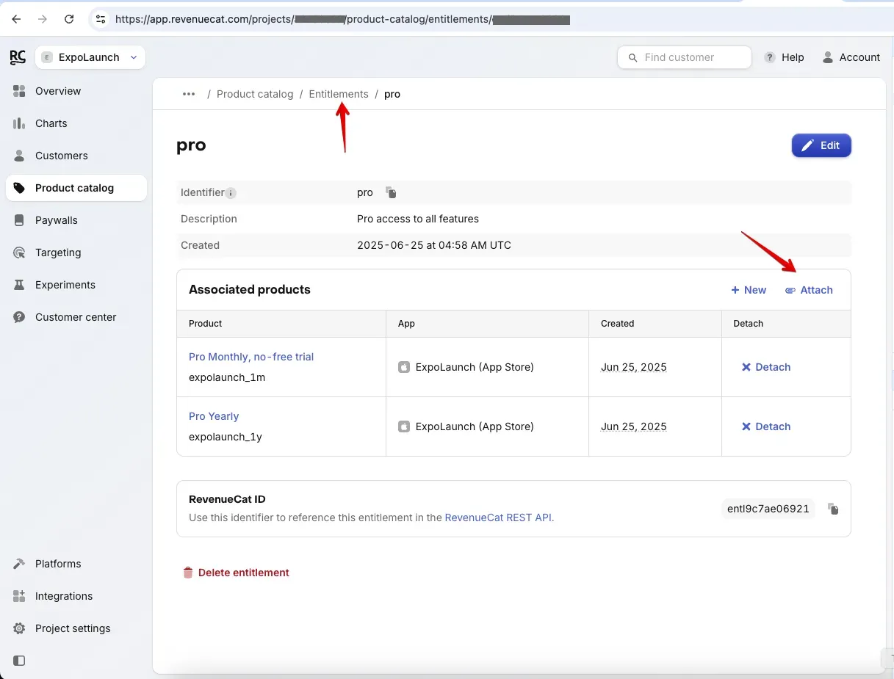The height and width of the screenshot is (679, 894).
Task: Click the Pro access to all features description
Action: (418, 219)
